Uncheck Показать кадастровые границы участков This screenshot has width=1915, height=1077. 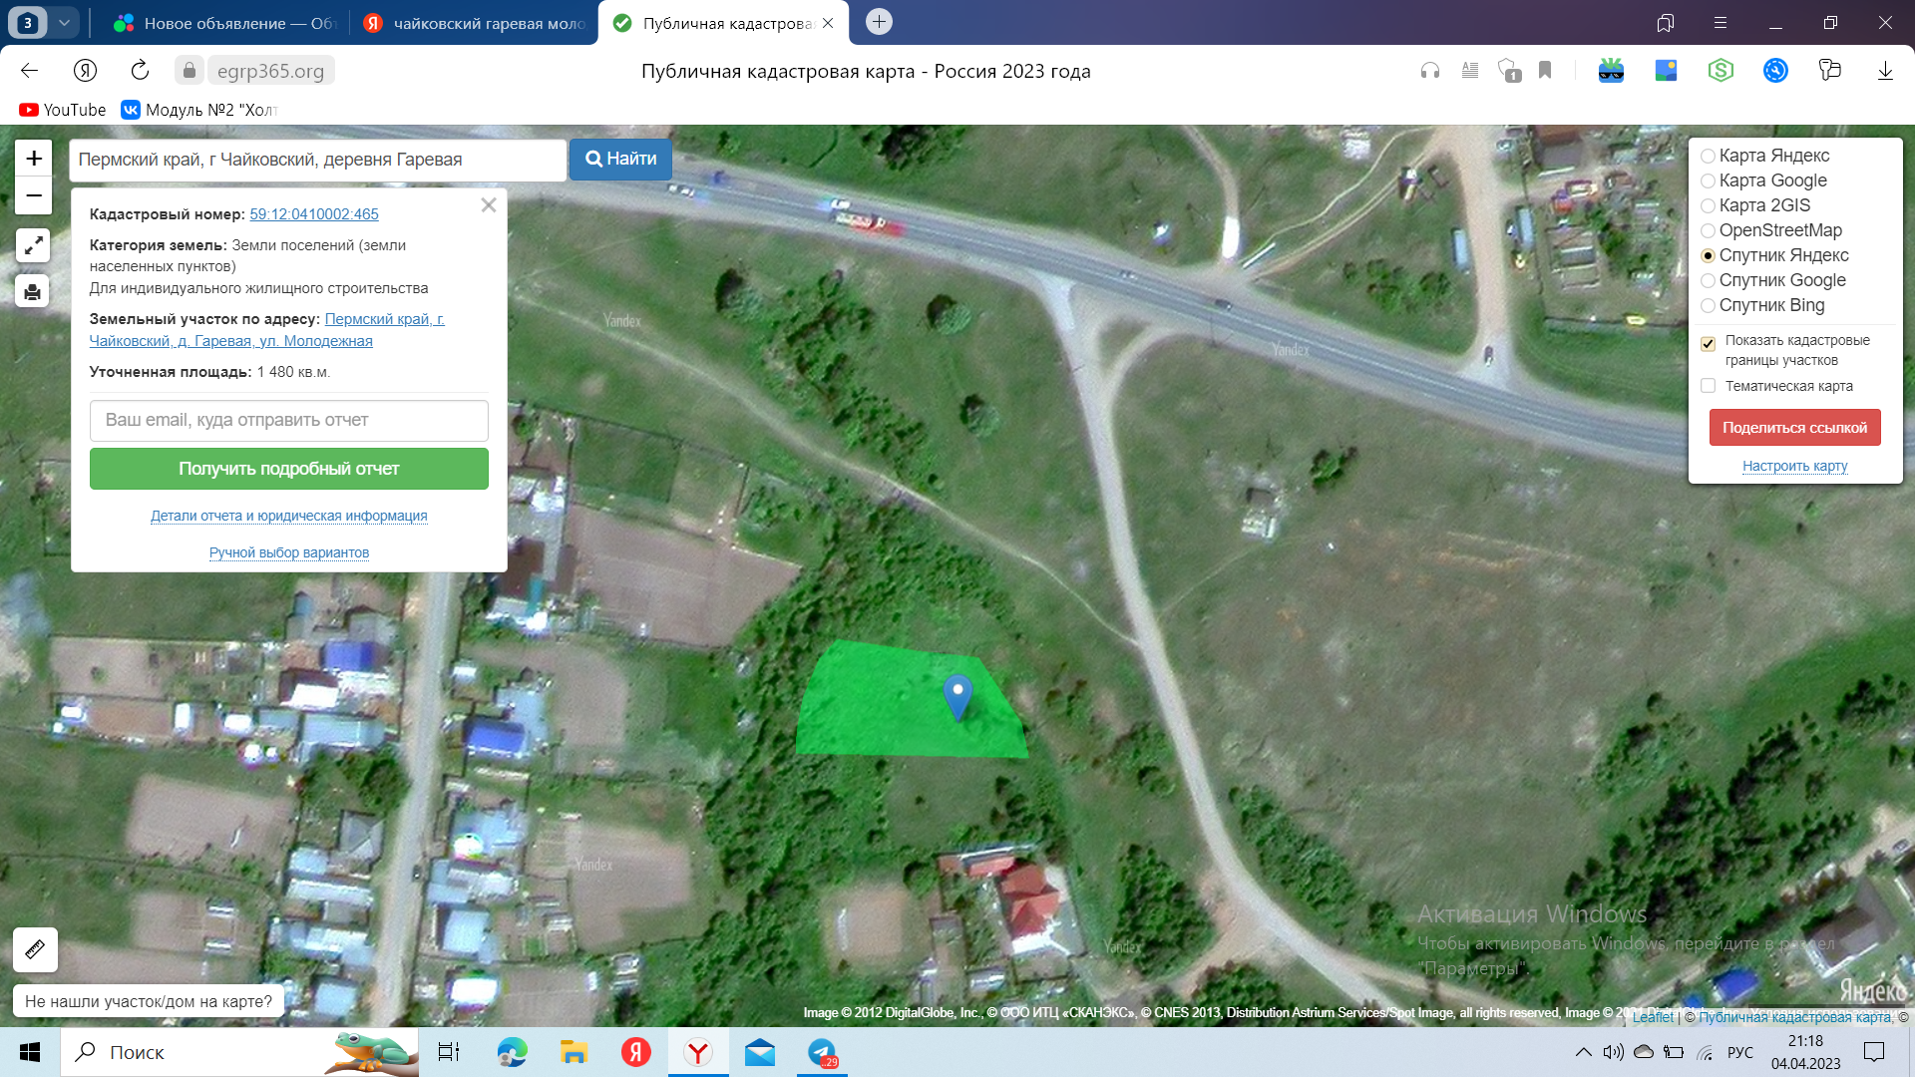[x=1708, y=343]
